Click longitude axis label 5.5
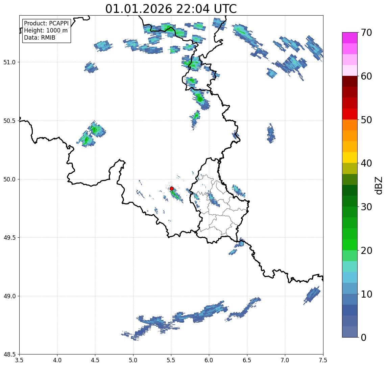 click(x=171, y=360)
